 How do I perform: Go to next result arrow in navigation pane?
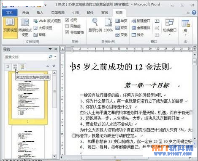point(54,66)
